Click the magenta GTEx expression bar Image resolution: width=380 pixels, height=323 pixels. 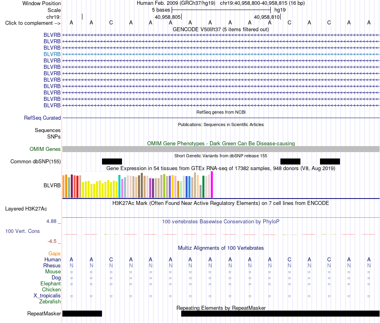212,185
